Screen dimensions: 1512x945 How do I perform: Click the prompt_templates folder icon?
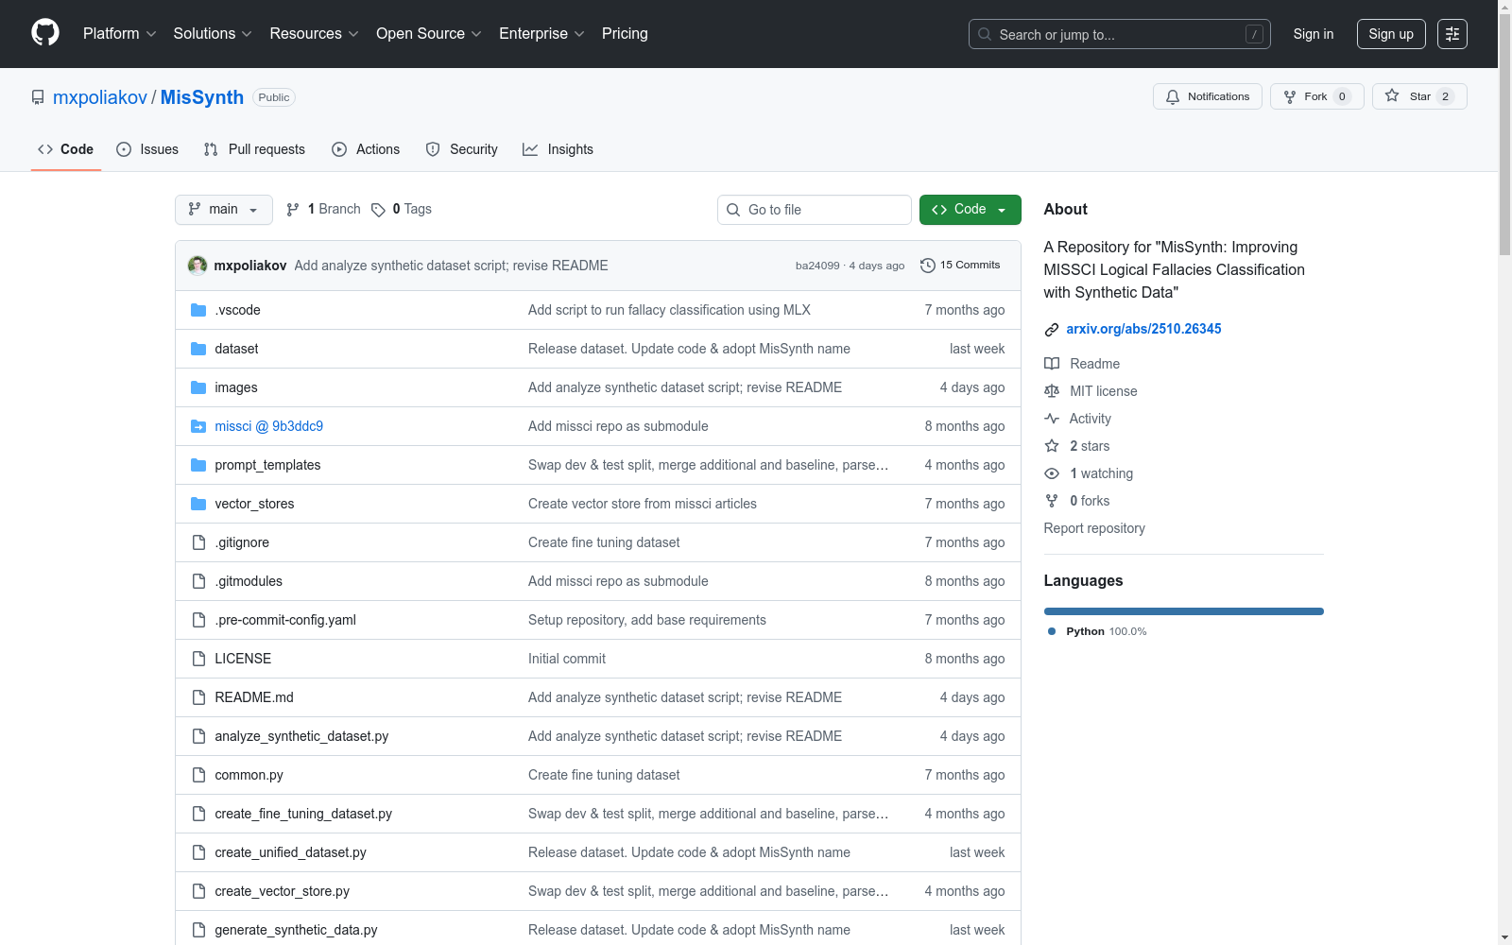pos(198,465)
